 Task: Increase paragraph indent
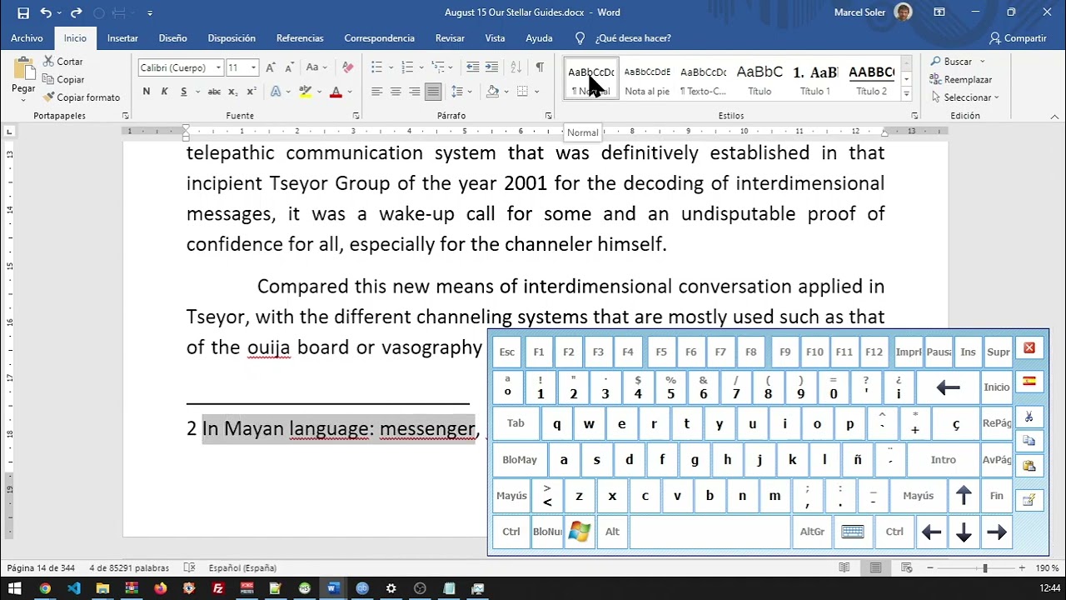pos(491,67)
